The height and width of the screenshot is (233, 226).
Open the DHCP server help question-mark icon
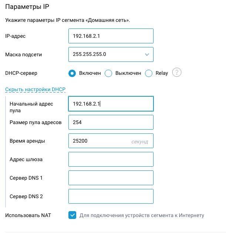pos(177,73)
